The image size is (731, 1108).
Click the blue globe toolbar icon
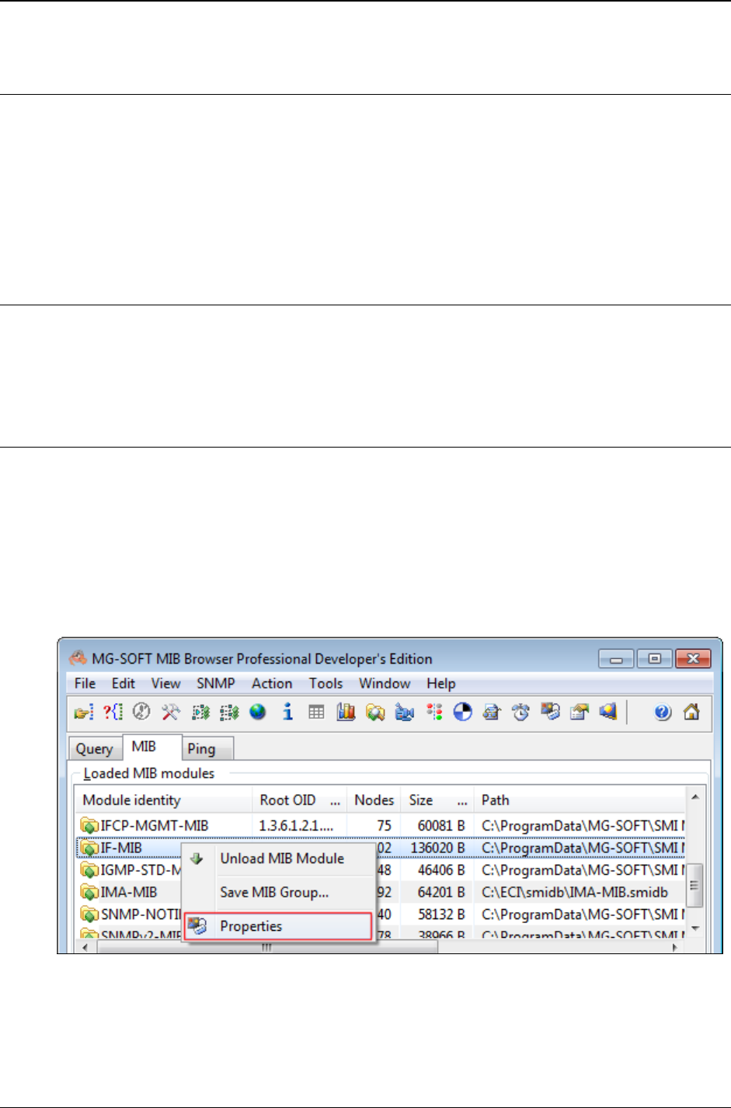[x=258, y=712]
